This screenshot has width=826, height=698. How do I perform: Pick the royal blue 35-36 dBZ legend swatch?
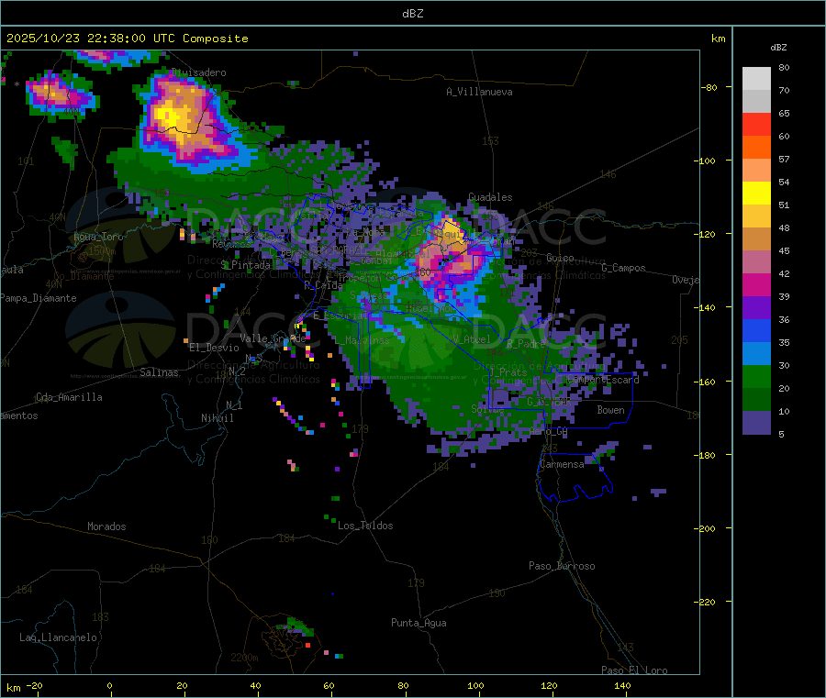click(x=756, y=330)
